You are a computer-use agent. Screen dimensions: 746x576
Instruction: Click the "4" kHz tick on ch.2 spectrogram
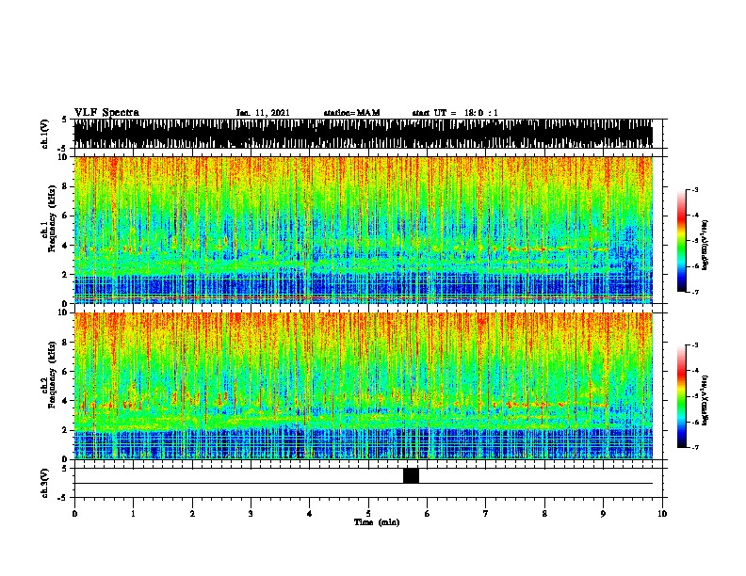(x=66, y=401)
